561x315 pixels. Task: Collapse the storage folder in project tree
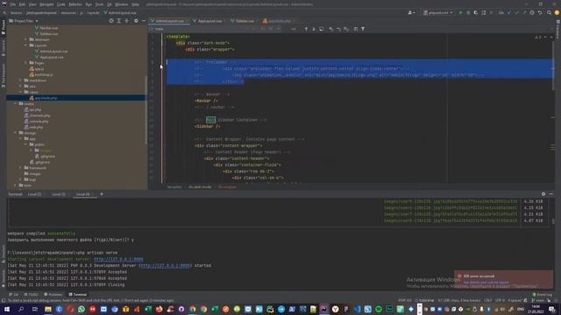(16, 133)
